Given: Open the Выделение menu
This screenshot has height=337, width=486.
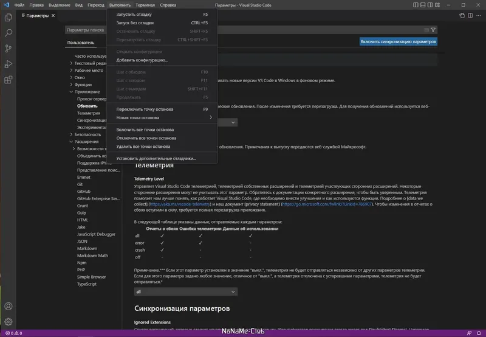Looking at the screenshot, I should (60, 5).
